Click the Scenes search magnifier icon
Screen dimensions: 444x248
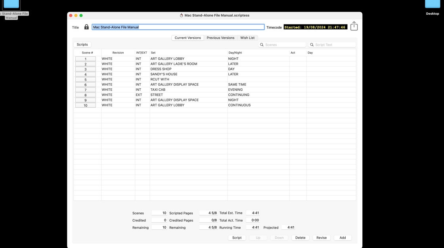[x=262, y=45]
